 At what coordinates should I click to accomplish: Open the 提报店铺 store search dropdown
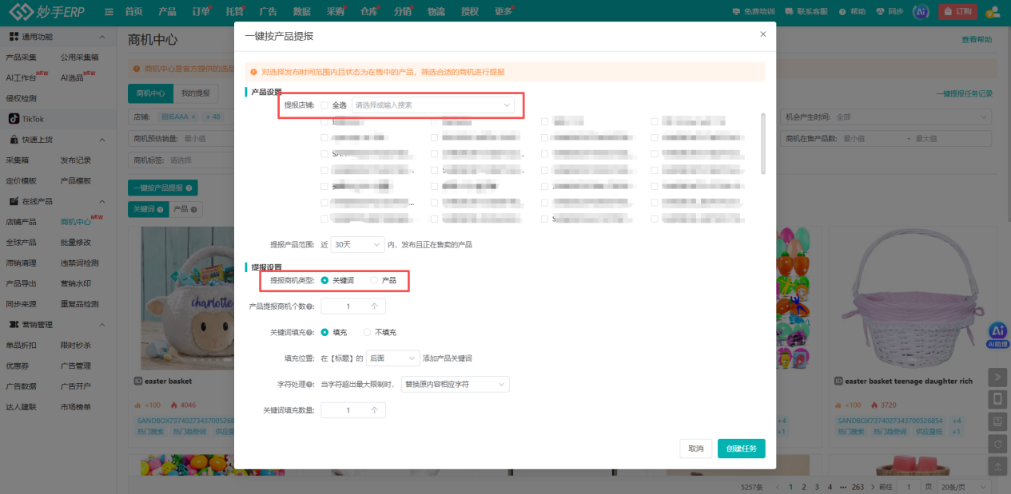pos(433,105)
